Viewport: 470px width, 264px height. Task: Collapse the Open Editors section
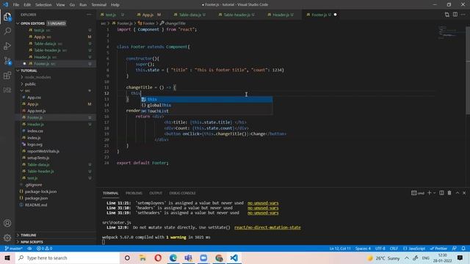32,23
